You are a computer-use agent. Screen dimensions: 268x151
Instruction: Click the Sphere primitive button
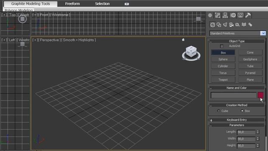pos(223,59)
